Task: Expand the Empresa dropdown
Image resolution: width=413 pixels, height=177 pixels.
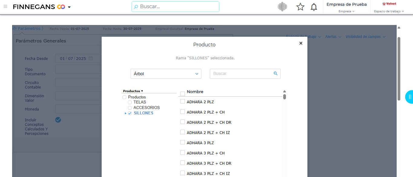Action: point(346,11)
